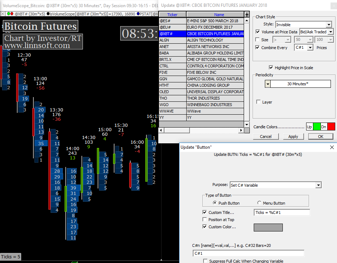Select the WGO ticker row
The height and width of the screenshot is (263, 337).
201,105
